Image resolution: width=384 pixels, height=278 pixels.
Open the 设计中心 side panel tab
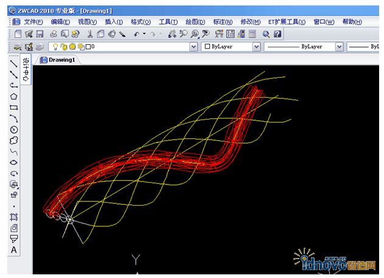point(26,69)
